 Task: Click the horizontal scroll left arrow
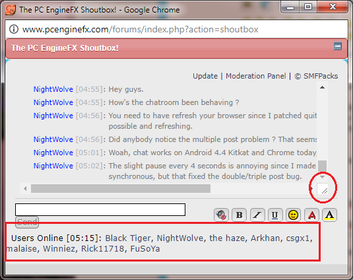[x=25, y=189]
